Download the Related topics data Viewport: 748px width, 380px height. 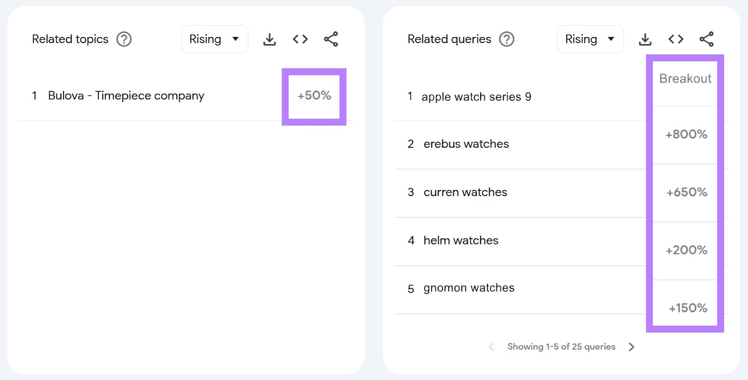[269, 39]
